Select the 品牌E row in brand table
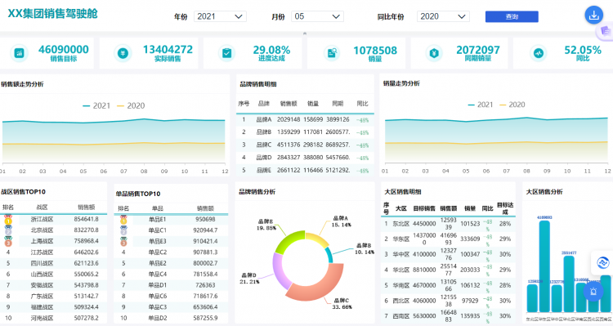Image resolution: width=613 pixels, height=326 pixels. click(305, 170)
